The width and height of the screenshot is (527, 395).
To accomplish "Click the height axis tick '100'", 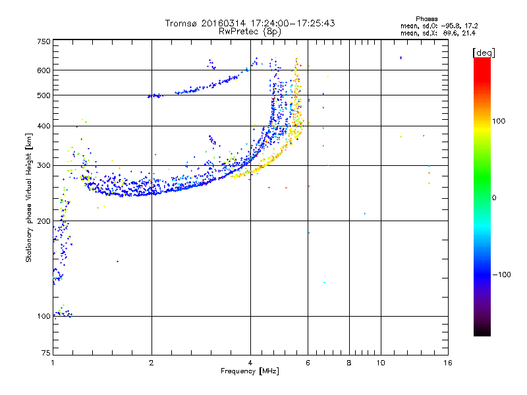I will [x=44, y=316].
